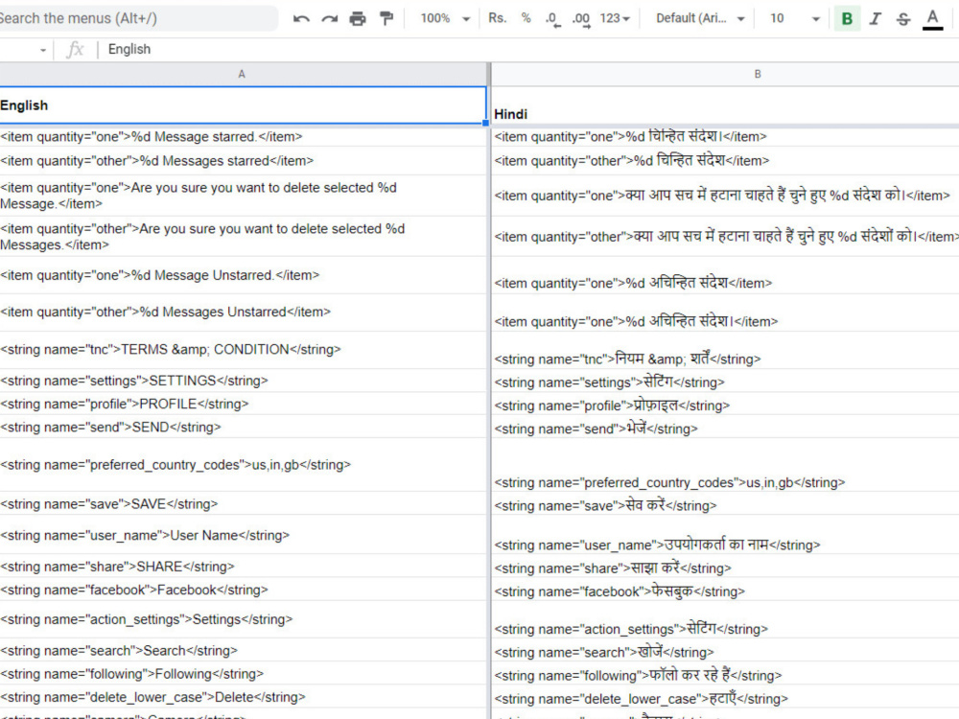Select Hindi cell name="facebook"

click(x=725, y=590)
